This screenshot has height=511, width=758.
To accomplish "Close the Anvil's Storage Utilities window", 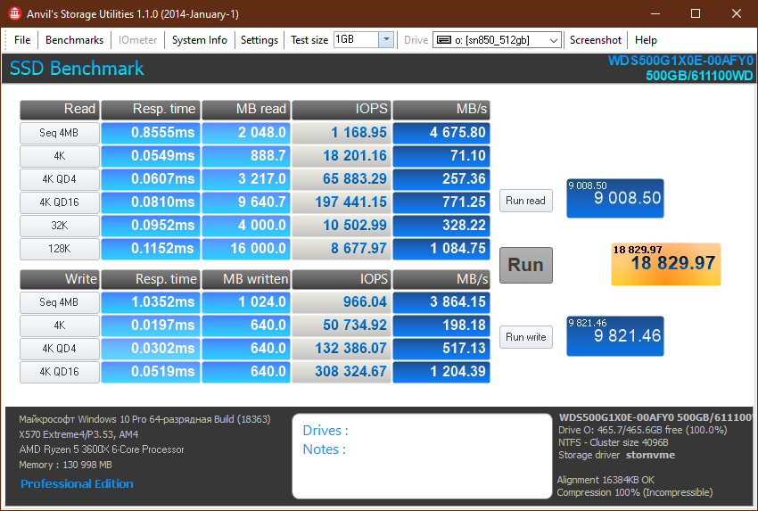I will tap(737, 13).
